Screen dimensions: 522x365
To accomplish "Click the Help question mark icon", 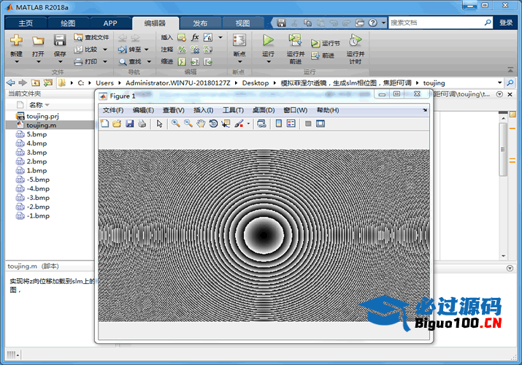I will pos(373,23).
